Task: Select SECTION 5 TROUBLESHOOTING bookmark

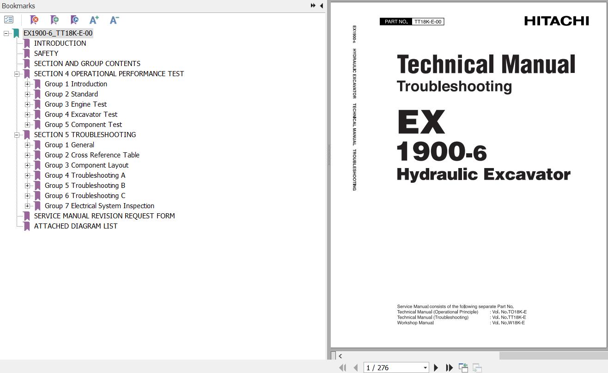Action: point(85,135)
